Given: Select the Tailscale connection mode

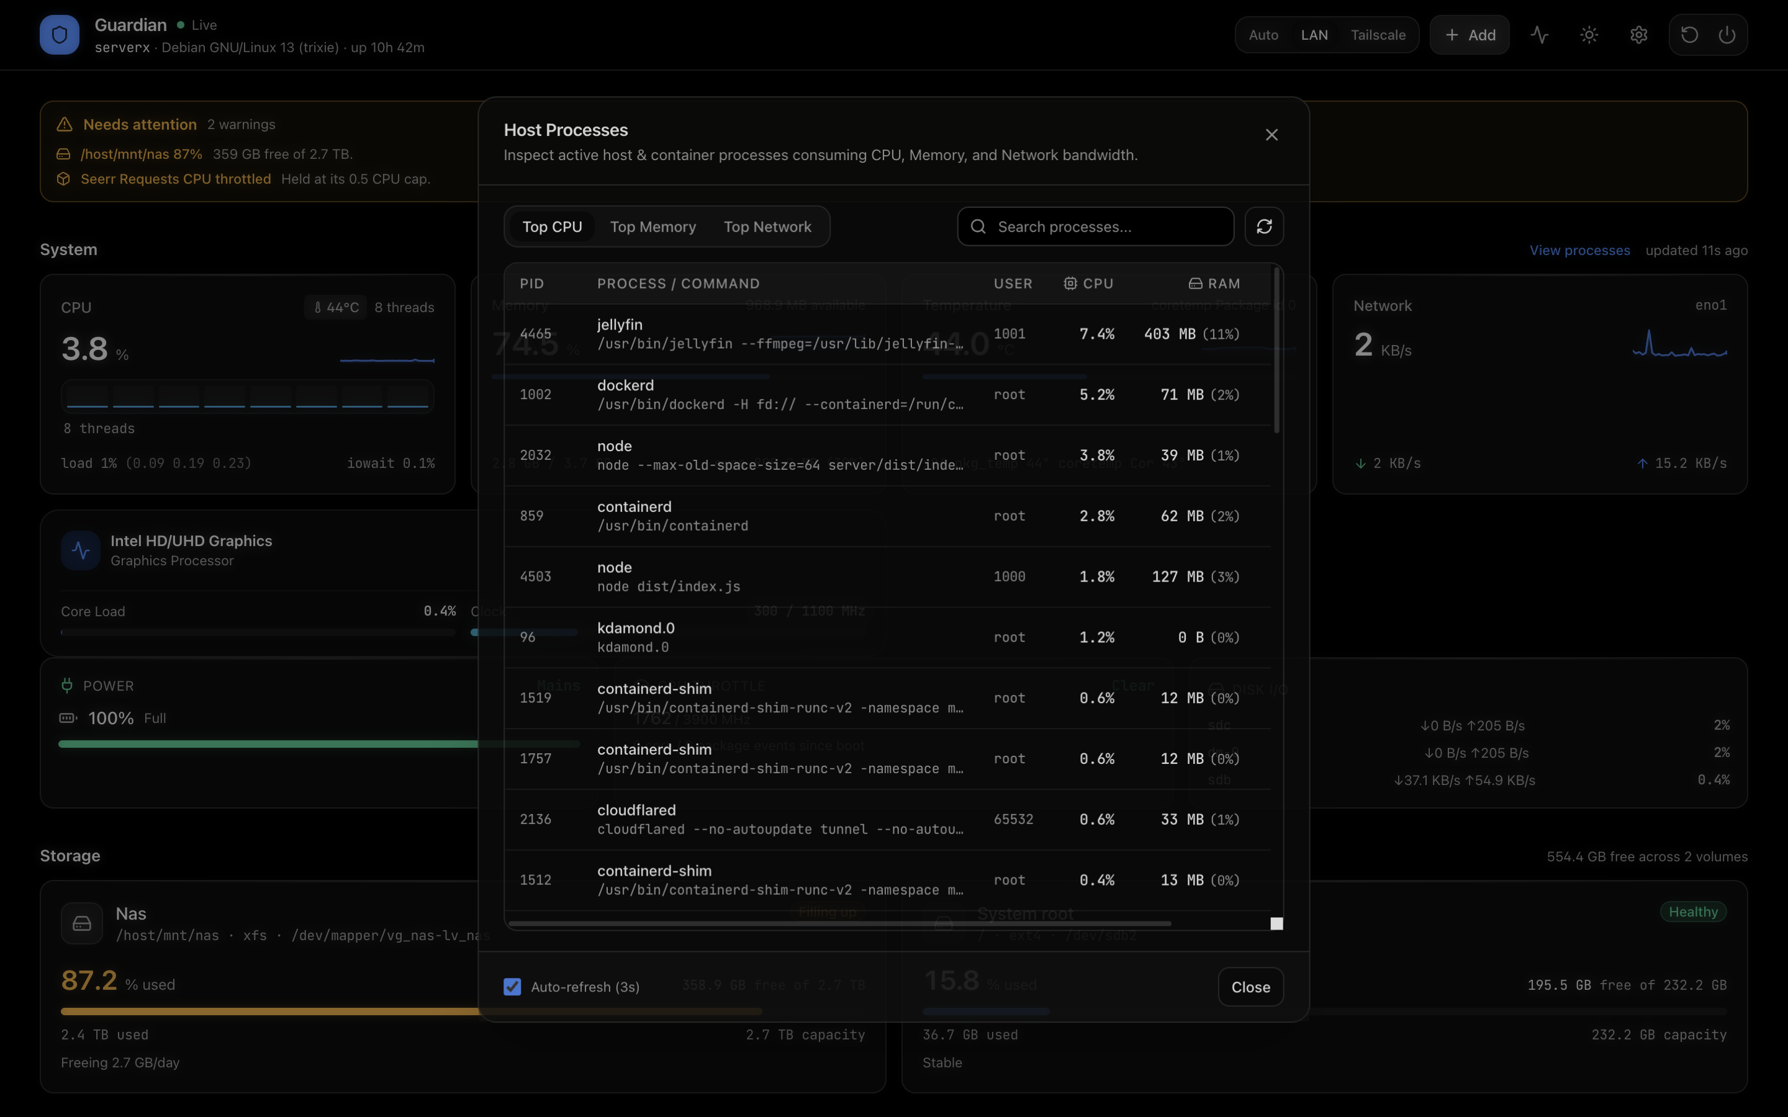Looking at the screenshot, I should 1378,35.
